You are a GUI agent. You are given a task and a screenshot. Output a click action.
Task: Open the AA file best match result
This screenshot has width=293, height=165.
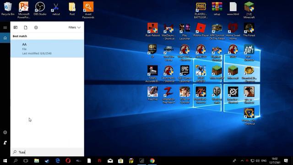point(47,49)
